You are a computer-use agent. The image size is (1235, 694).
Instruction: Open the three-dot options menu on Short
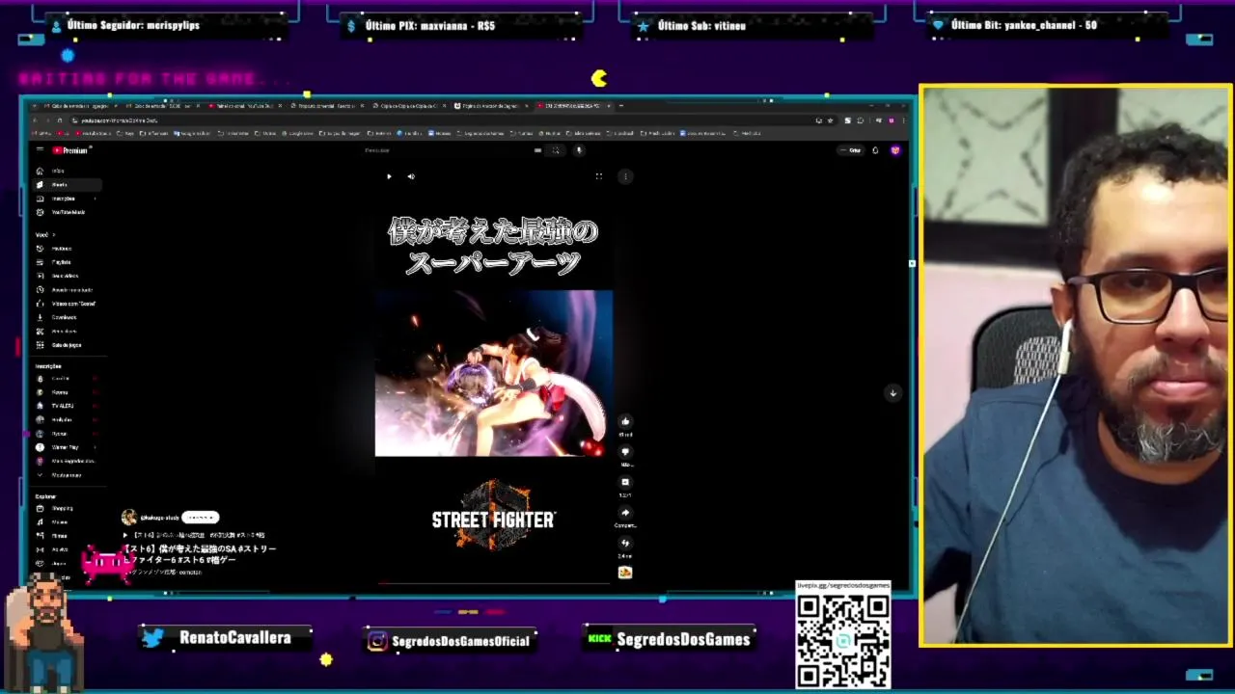pyautogui.click(x=625, y=176)
